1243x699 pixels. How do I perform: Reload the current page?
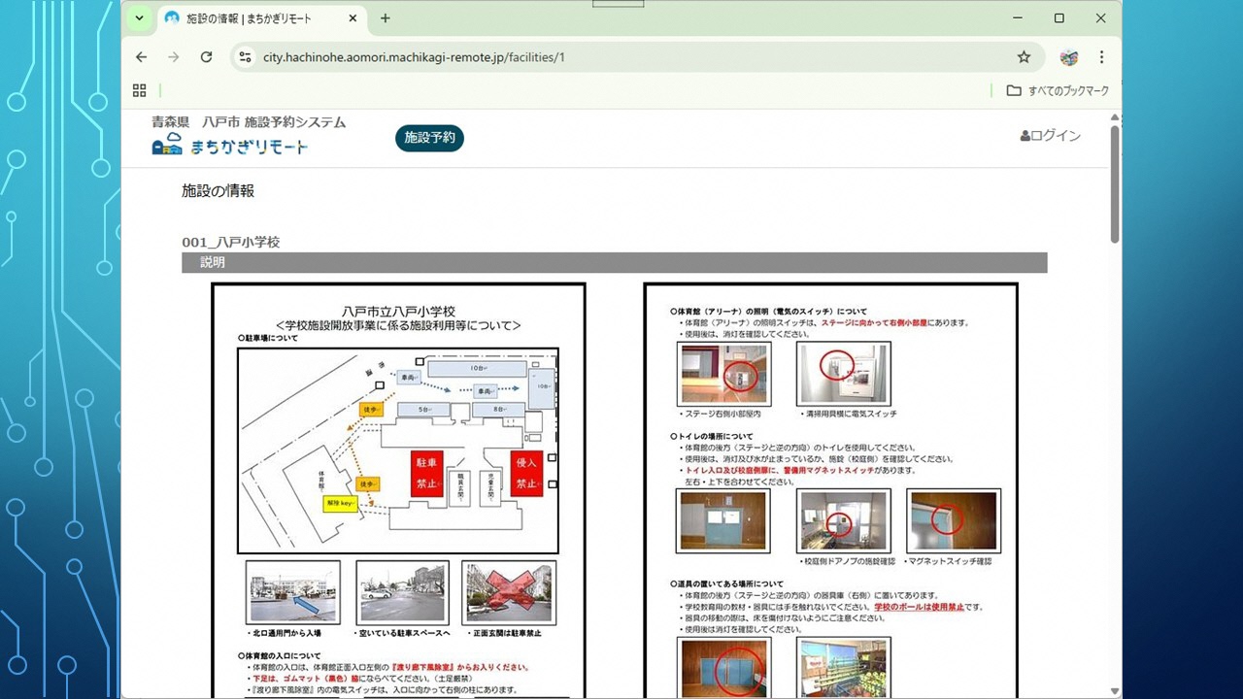[x=206, y=57]
